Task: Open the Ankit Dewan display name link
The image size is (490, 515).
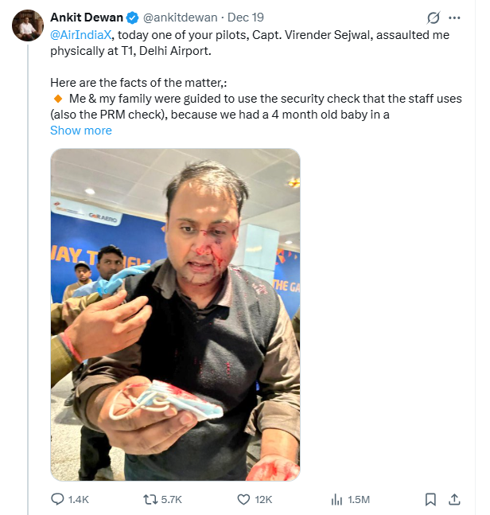Action: 86,18
